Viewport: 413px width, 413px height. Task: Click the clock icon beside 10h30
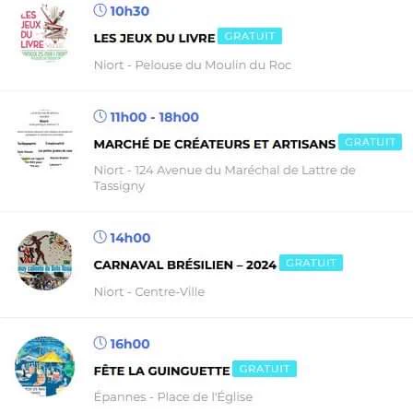pyautogui.click(x=100, y=10)
